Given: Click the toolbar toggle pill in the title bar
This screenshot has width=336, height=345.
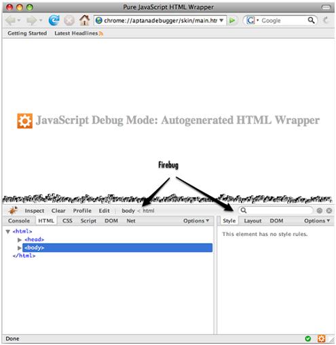Looking at the screenshot, I should click(326, 7).
